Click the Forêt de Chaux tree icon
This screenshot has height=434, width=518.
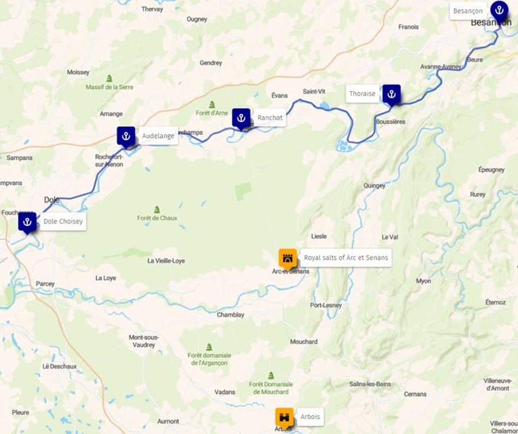point(157,209)
